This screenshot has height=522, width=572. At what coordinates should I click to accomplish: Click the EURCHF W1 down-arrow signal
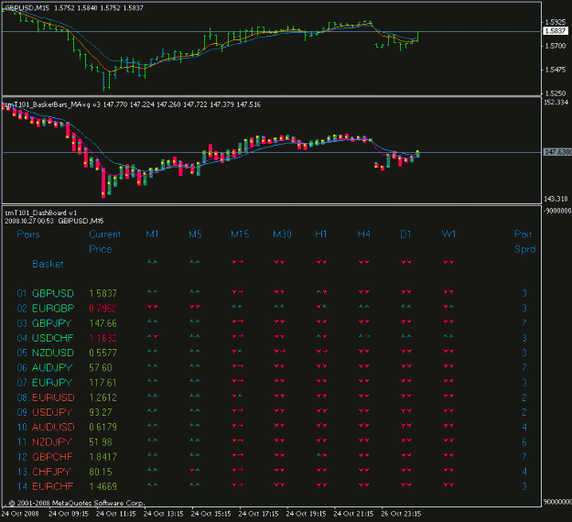(x=448, y=484)
